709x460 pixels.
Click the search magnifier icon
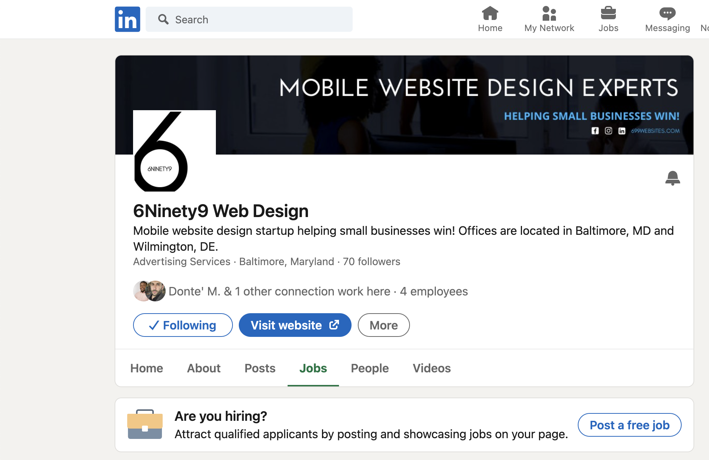click(x=163, y=19)
